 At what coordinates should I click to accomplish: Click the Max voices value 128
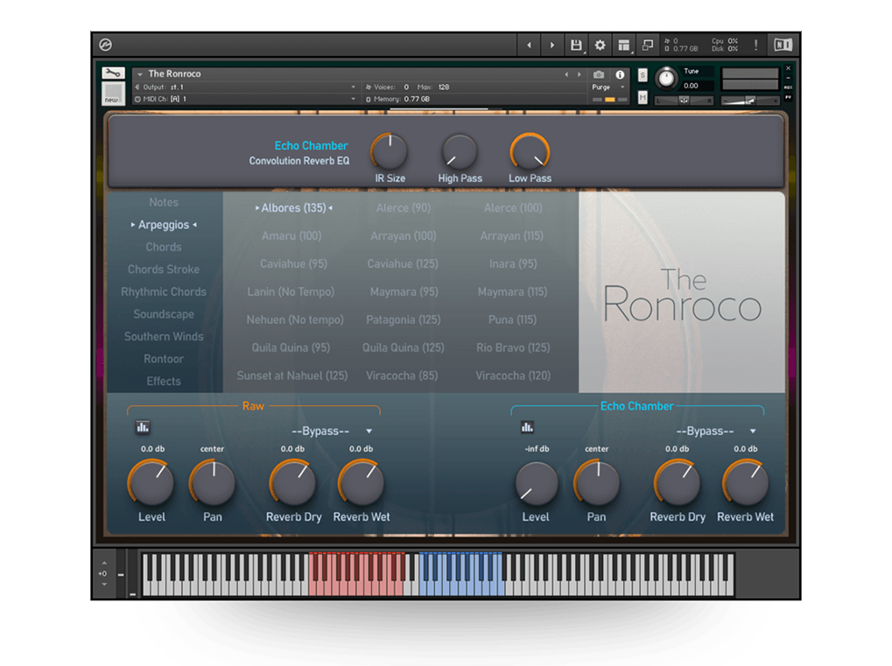[x=444, y=87]
